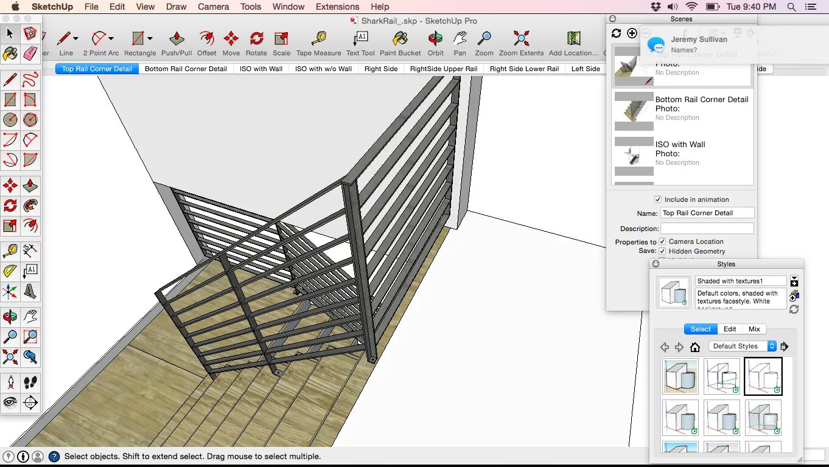Open the Styles Details arrow menu
Viewport: 829px width, 467px height.
coord(784,347)
